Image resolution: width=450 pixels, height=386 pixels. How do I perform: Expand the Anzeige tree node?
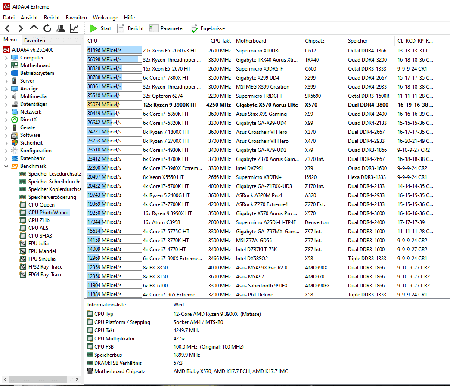(x=6, y=89)
